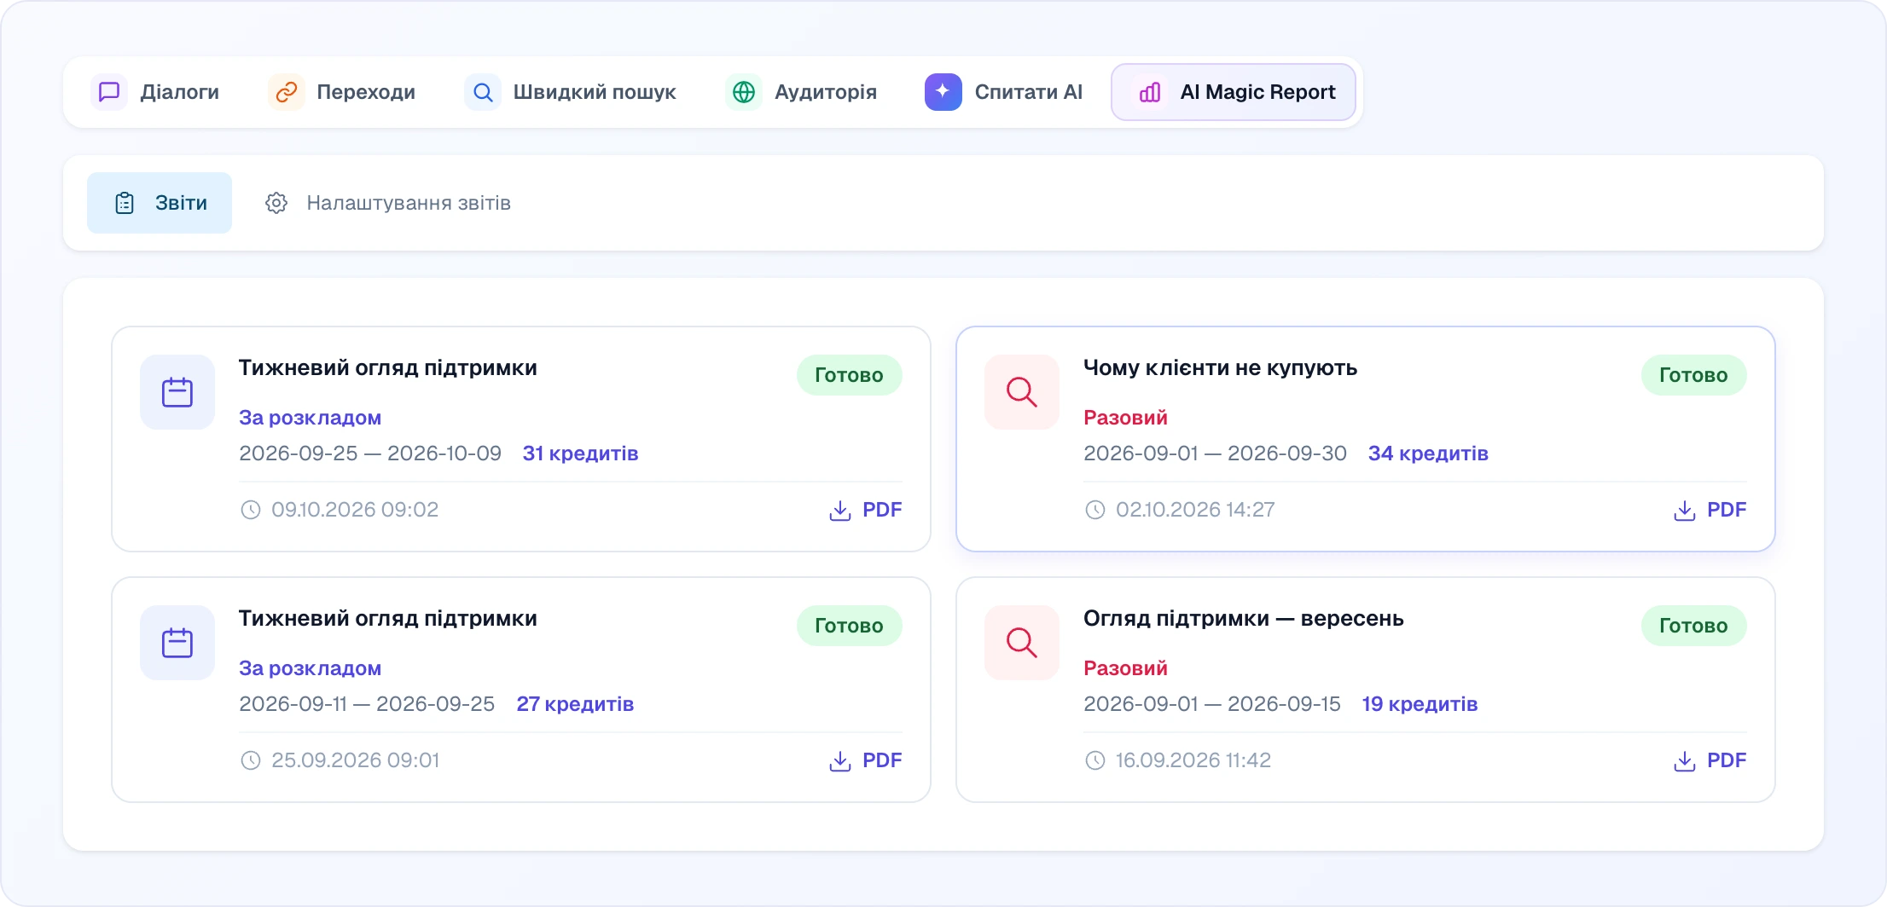Click the Аудиторія globe icon

[744, 92]
